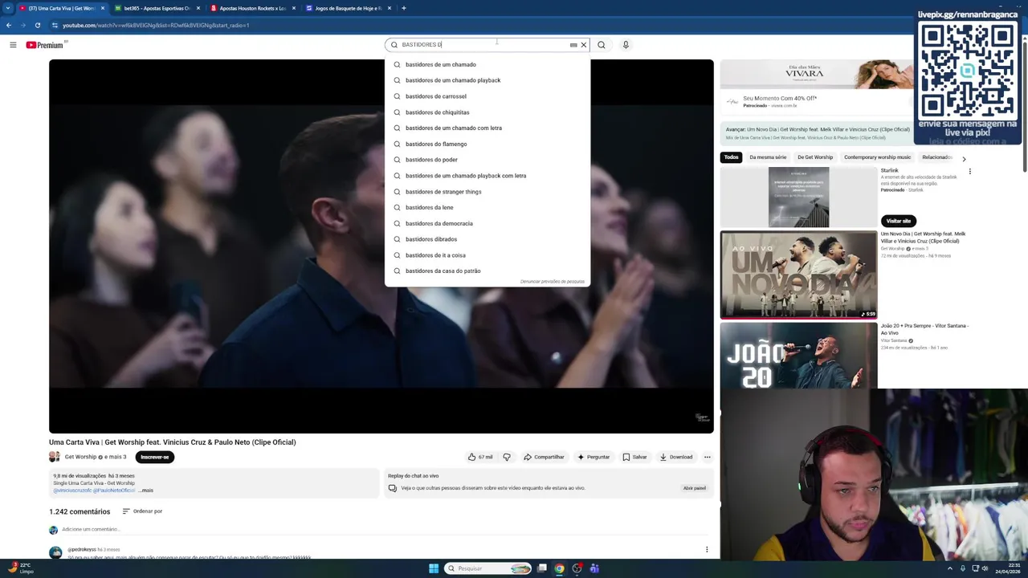Select the Da mesma série chip
Screen dimensions: 1028x578
click(768, 157)
